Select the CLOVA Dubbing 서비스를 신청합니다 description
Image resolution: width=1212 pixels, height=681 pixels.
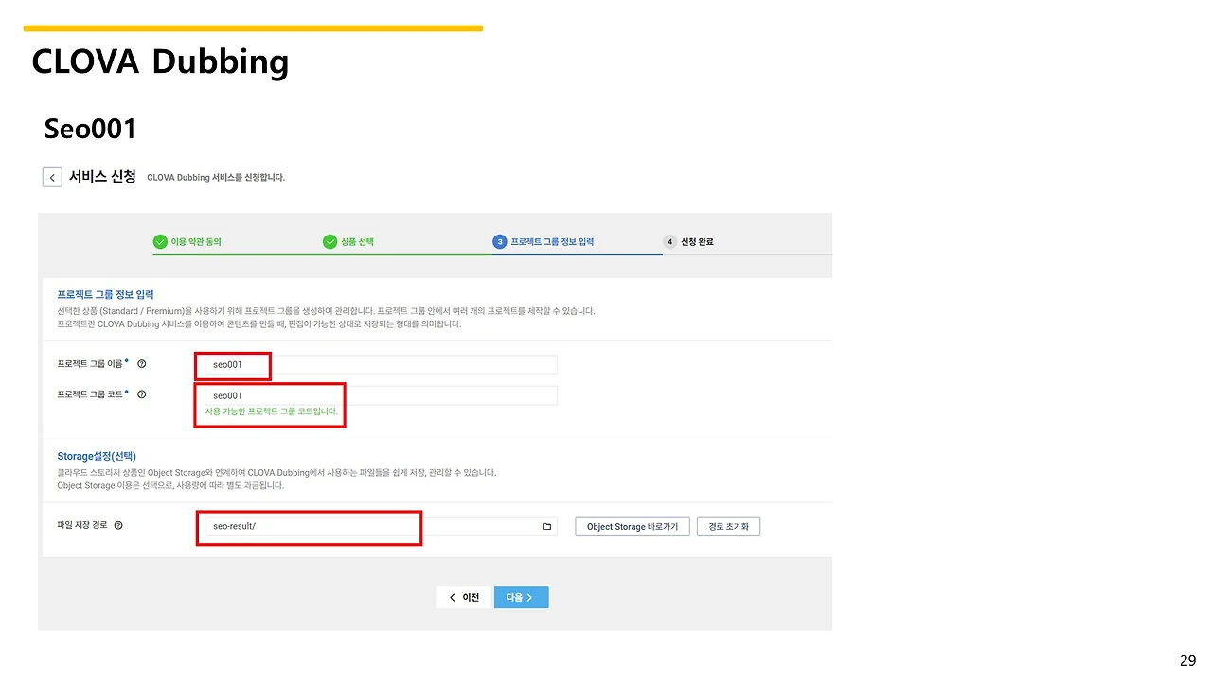(x=216, y=178)
